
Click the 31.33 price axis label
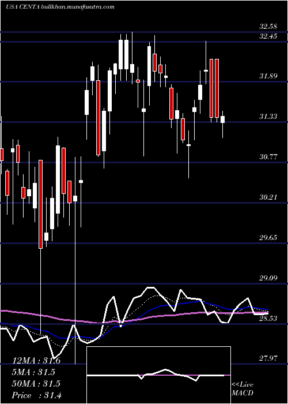click(x=268, y=117)
